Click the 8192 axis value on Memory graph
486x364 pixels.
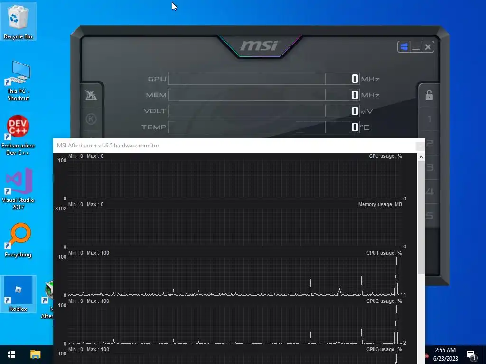point(61,209)
